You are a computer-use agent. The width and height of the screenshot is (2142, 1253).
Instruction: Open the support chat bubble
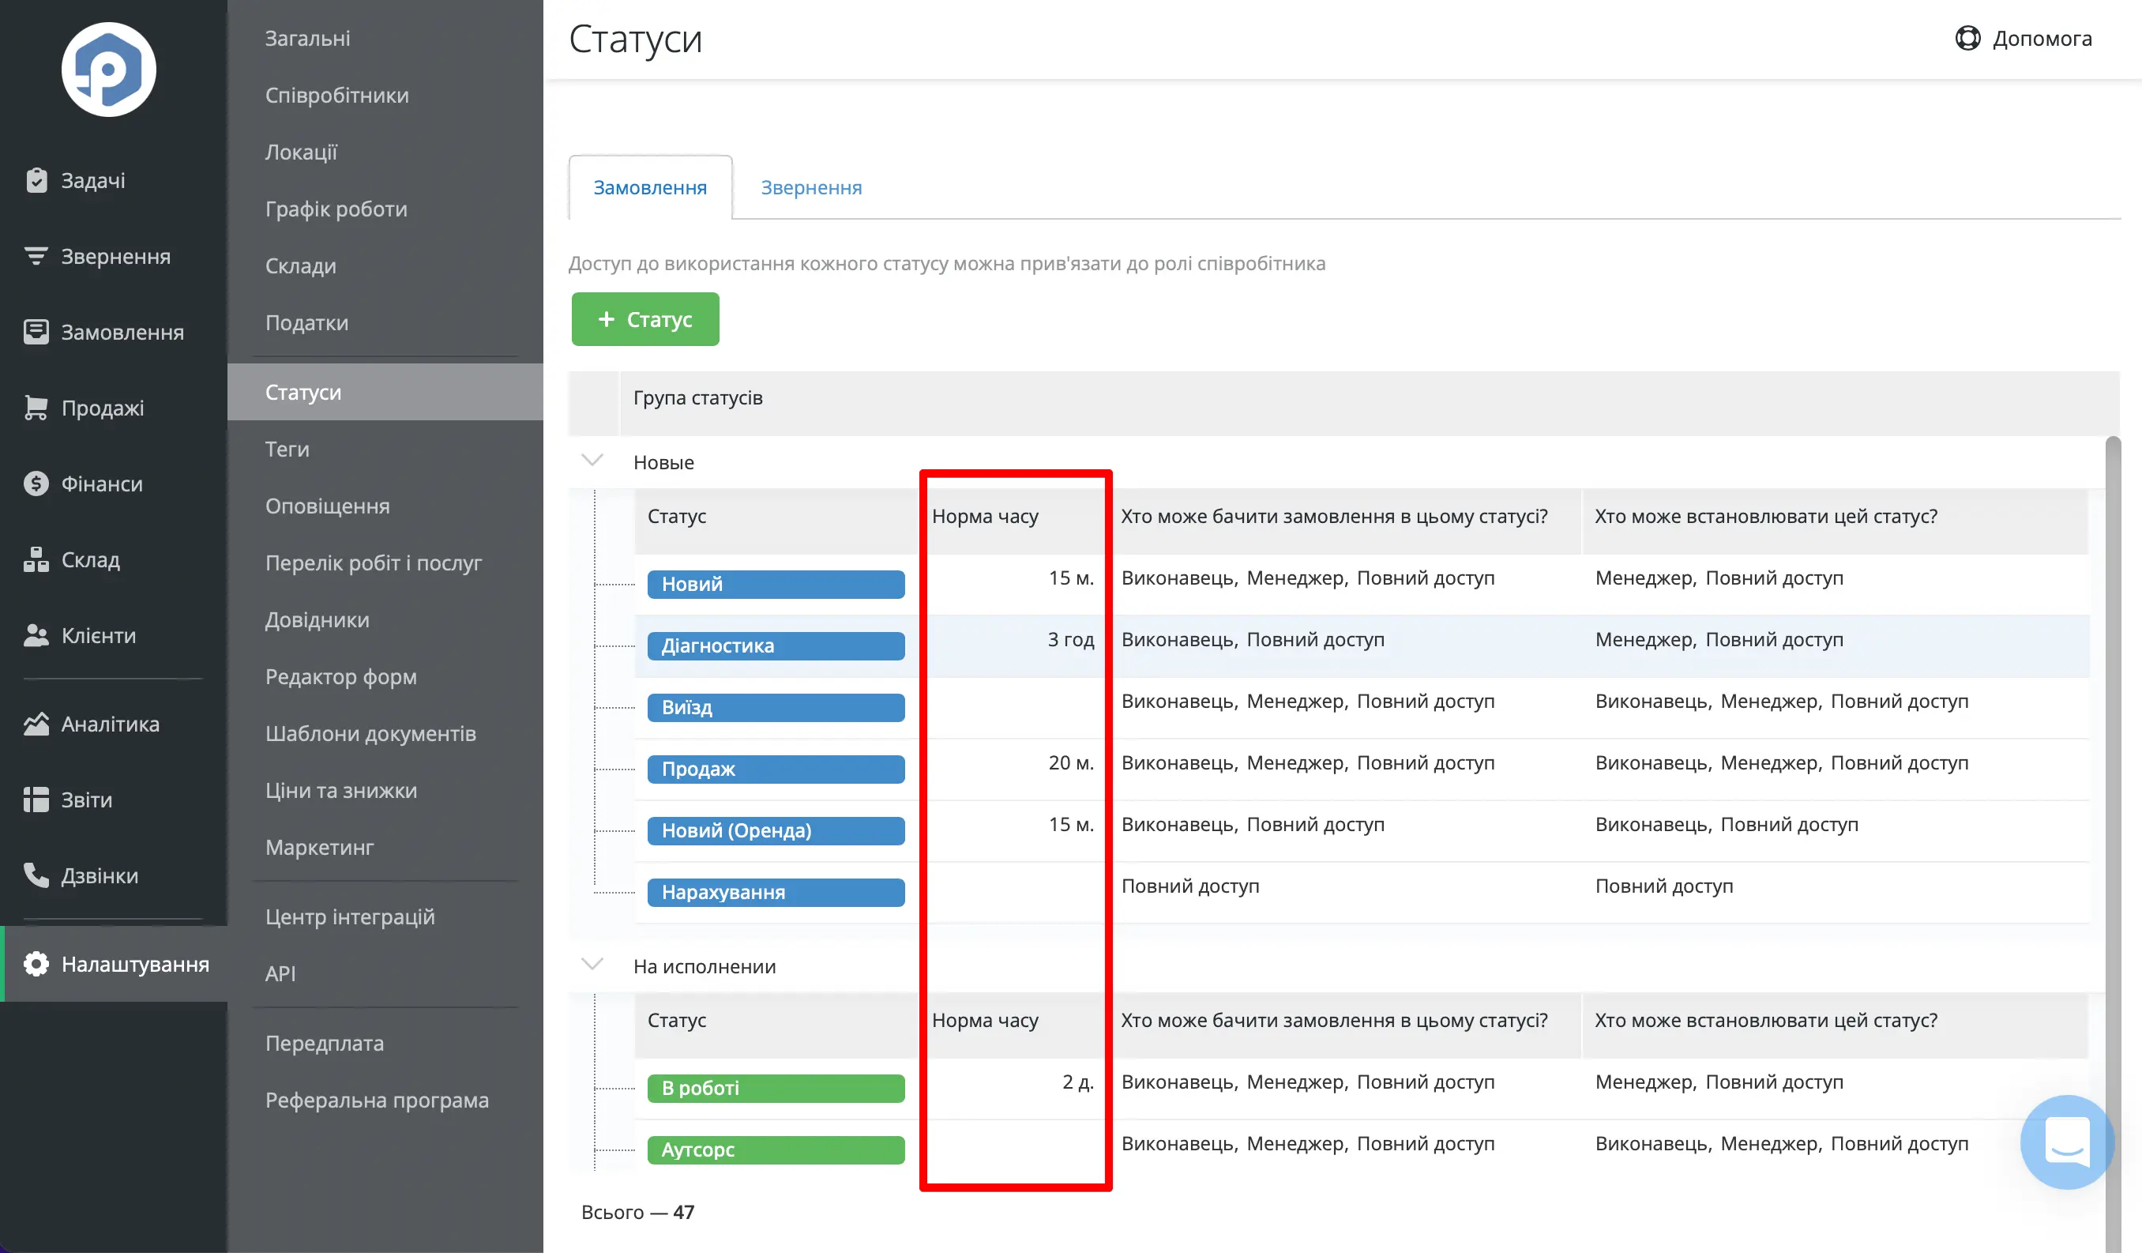coord(2067,1142)
